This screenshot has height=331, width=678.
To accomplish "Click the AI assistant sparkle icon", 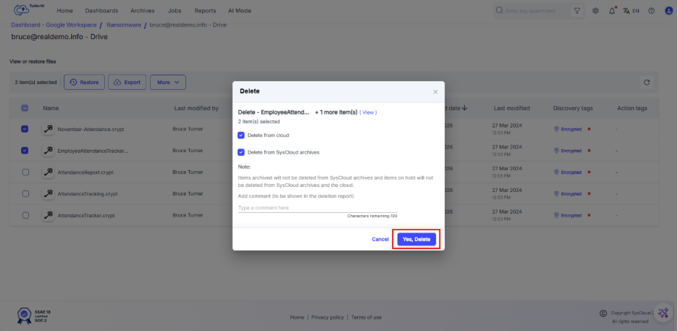I will click(x=664, y=312).
